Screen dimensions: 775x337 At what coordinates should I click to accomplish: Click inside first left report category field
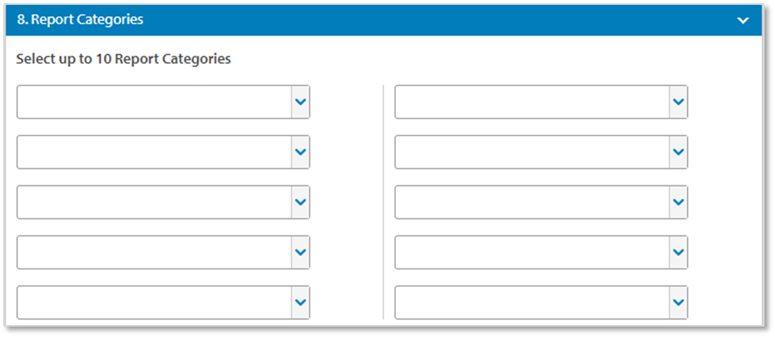154,102
